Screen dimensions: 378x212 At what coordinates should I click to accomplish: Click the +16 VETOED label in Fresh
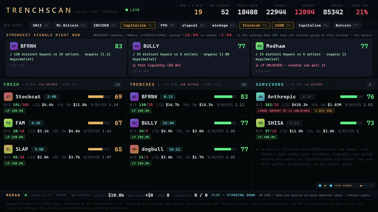(x=48, y=85)
